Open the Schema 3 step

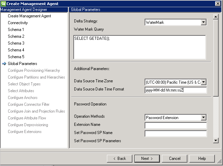click(16, 43)
